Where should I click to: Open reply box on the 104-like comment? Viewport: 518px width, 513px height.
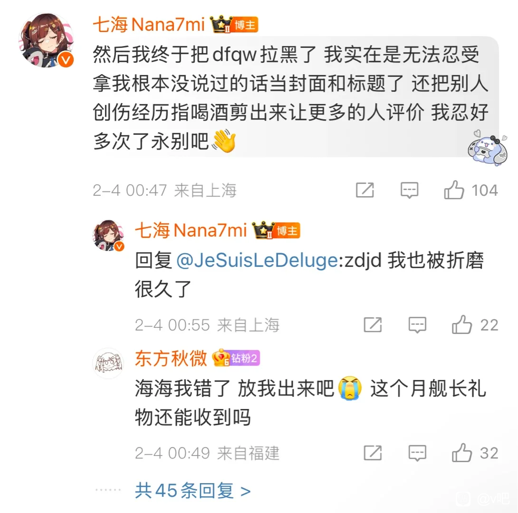click(409, 190)
